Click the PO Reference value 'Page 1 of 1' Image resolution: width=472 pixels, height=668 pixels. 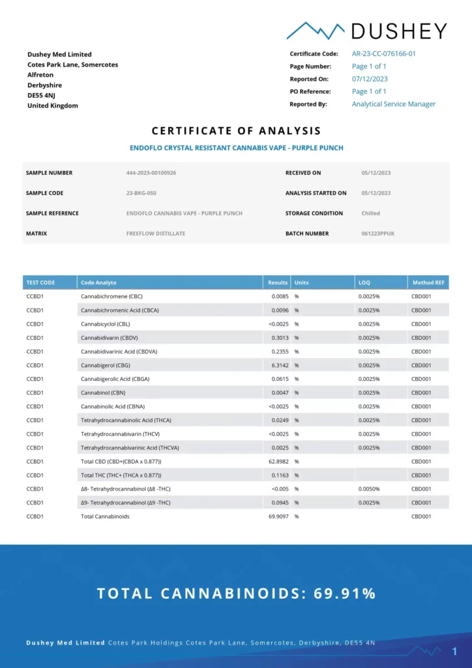[x=368, y=91]
